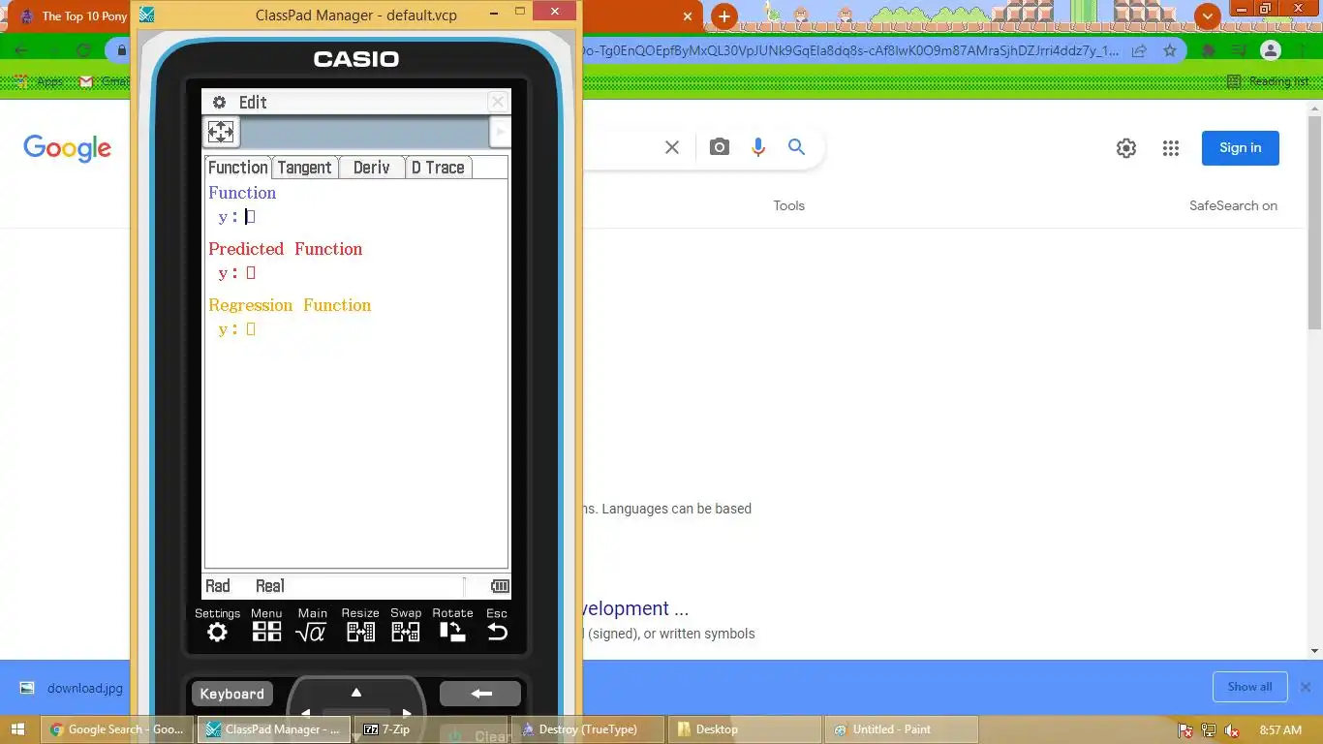Expand the toolbar with the right arrow
The height and width of the screenshot is (744, 1323).
point(500,132)
